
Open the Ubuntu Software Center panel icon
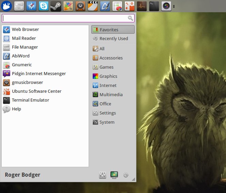130,6
